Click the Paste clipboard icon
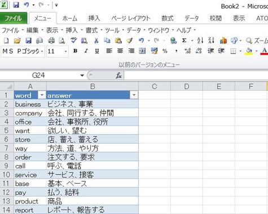 118,41
